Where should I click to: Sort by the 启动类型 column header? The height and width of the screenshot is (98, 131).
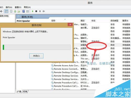pos(114,21)
